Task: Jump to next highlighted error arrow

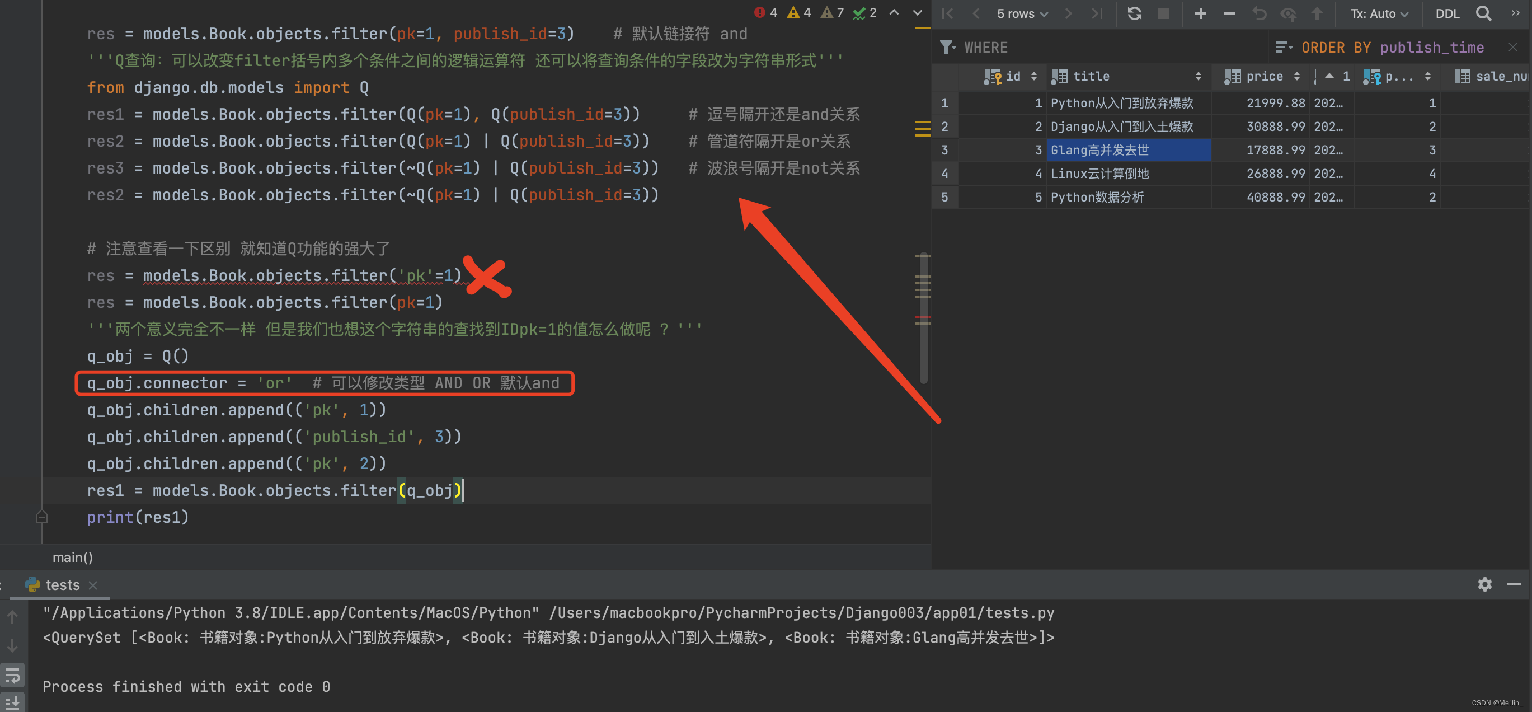Action: click(x=918, y=12)
